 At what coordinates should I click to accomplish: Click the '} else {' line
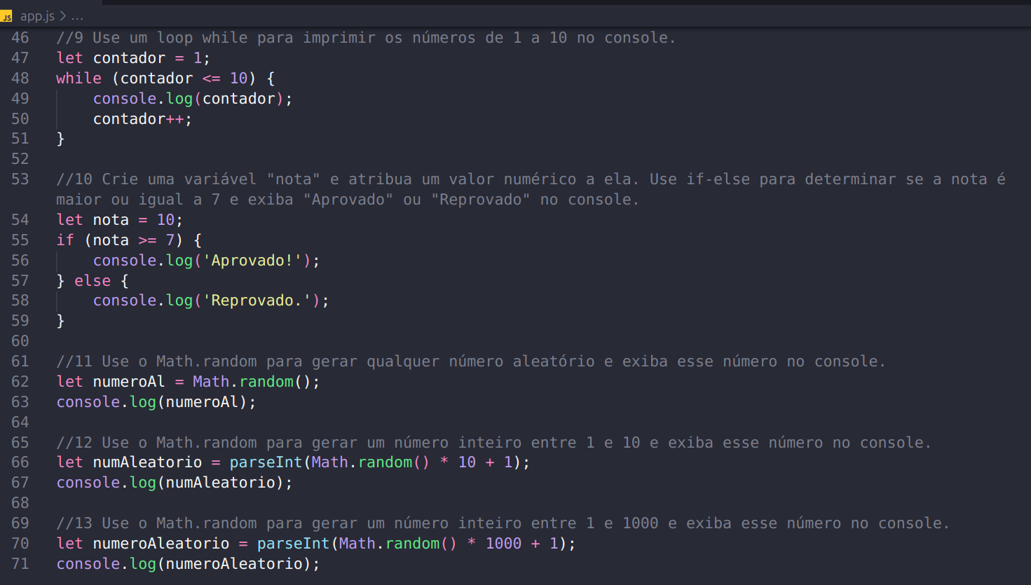coord(93,281)
